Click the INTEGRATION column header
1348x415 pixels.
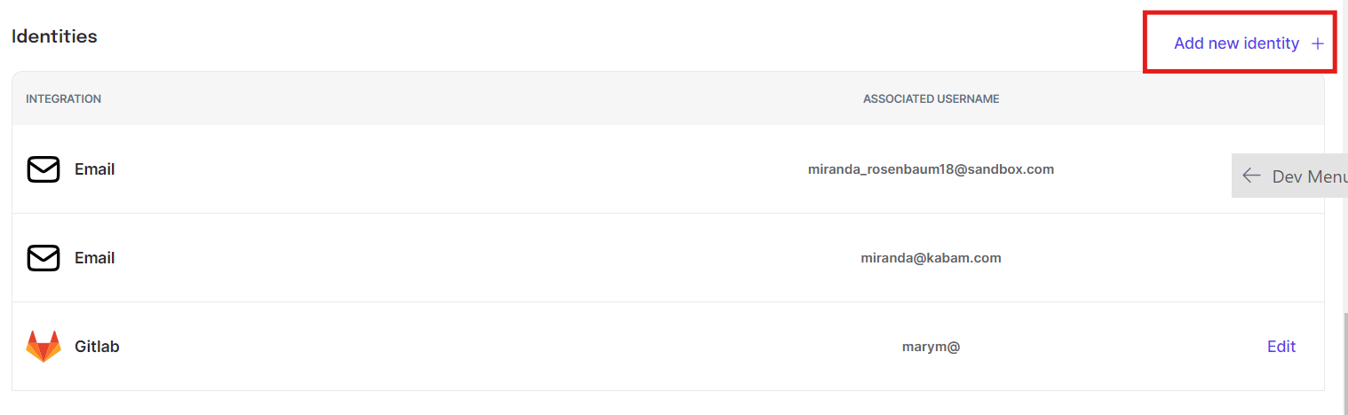point(63,99)
